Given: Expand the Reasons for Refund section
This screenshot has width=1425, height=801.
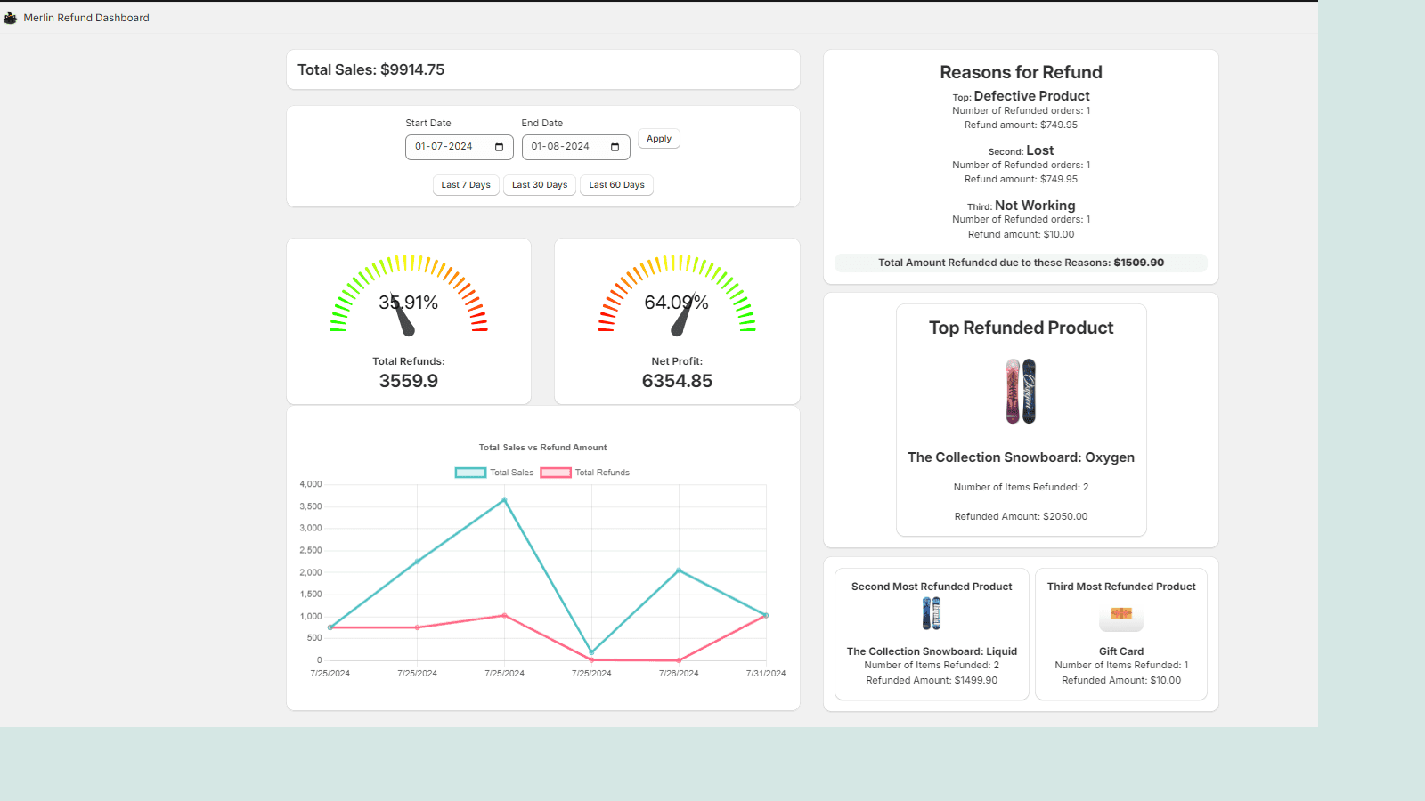Looking at the screenshot, I should [x=1021, y=72].
